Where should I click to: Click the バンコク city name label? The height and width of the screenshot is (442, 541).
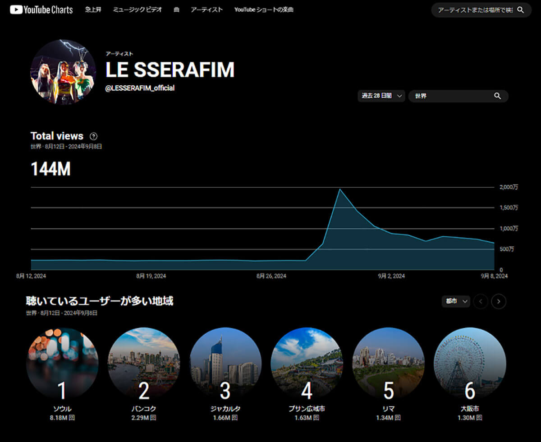pyautogui.click(x=144, y=409)
